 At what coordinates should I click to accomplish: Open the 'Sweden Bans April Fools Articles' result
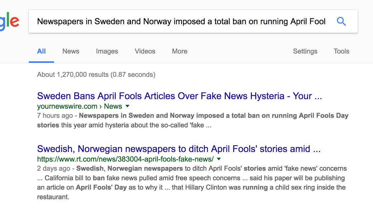click(180, 96)
